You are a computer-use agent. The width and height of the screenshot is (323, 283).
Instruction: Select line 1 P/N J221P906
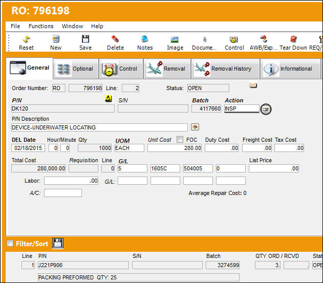(83, 265)
